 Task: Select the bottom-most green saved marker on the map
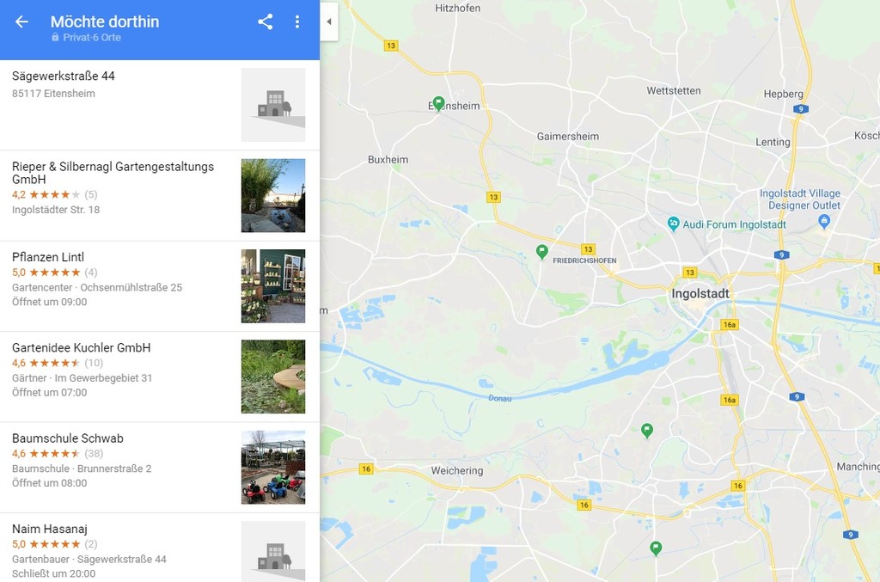pyautogui.click(x=656, y=548)
